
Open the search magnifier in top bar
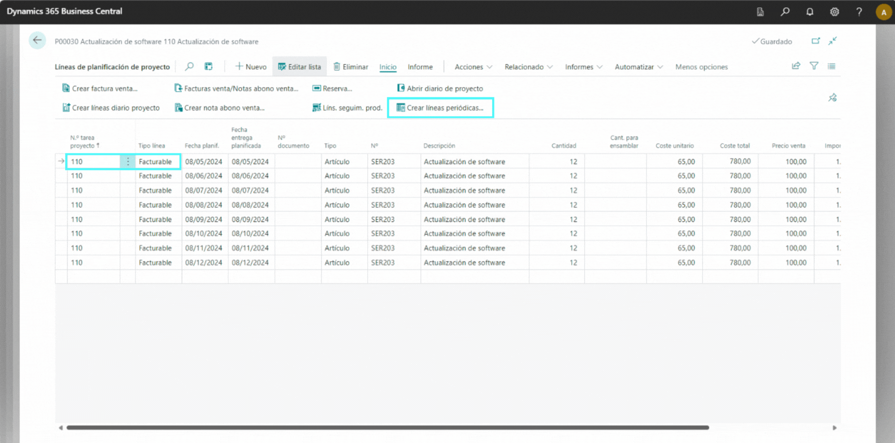click(x=785, y=12)
